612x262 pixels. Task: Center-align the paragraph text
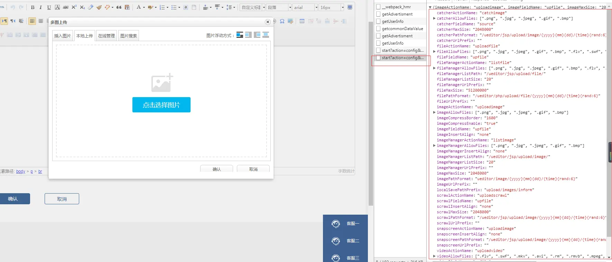41,21
